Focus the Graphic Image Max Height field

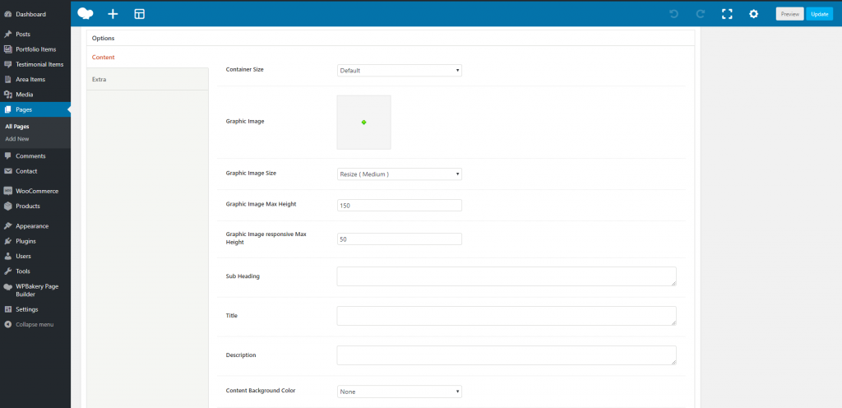coord(400,205)
